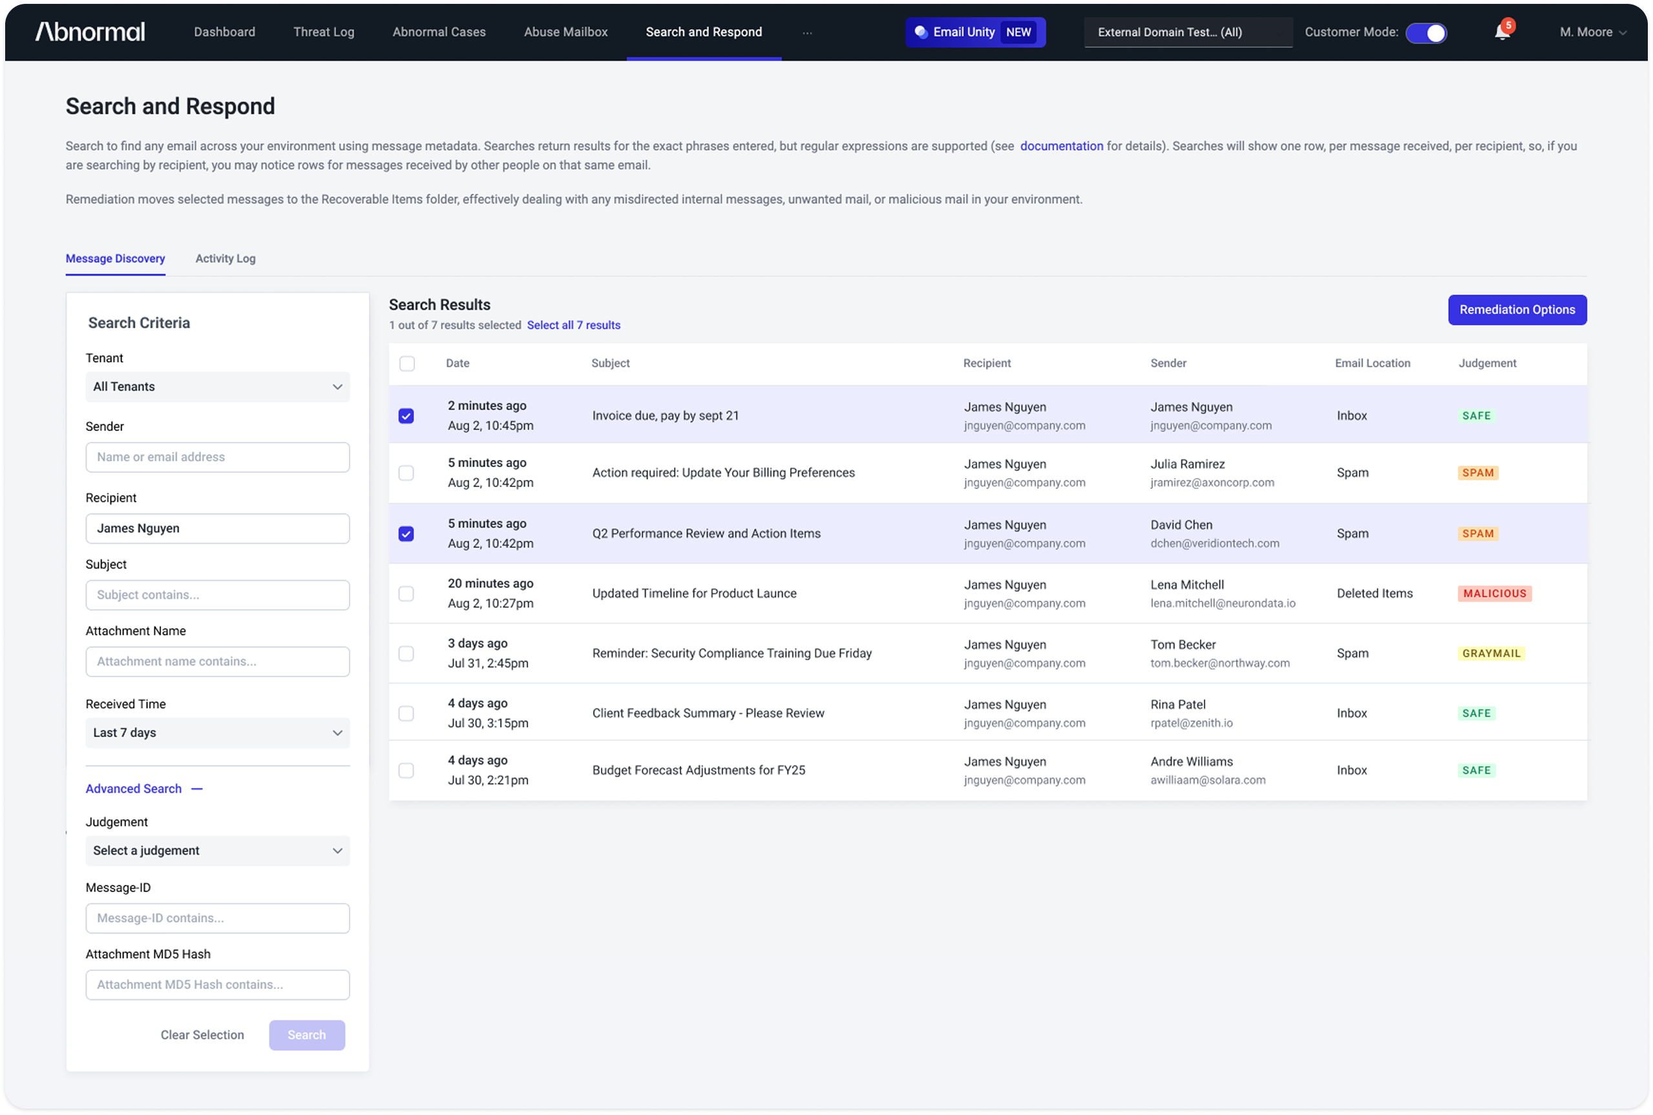Image resolution: width=1653 pixels, height=1115 pixels.
Task: Switch to the Activity Log tab
Action: (226, 259)
